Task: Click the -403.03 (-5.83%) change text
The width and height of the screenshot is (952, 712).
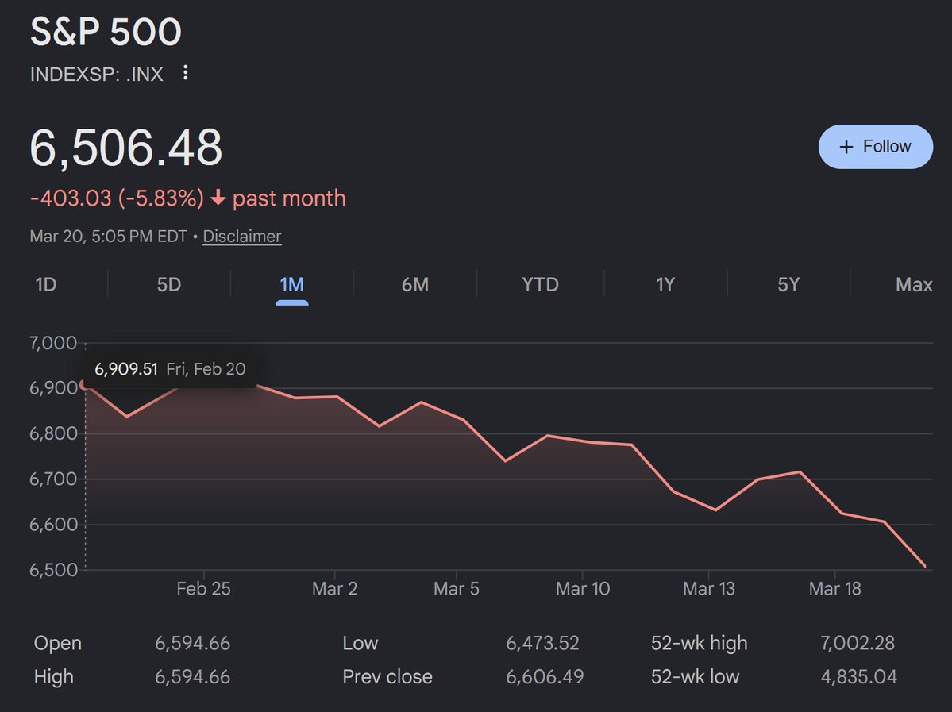Action: click(117, 198)
